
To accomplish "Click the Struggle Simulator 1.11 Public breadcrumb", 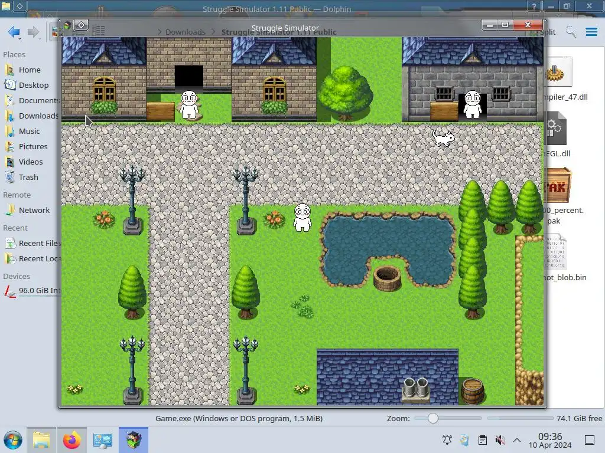I will pyautogui.click(x=279, y=32).
